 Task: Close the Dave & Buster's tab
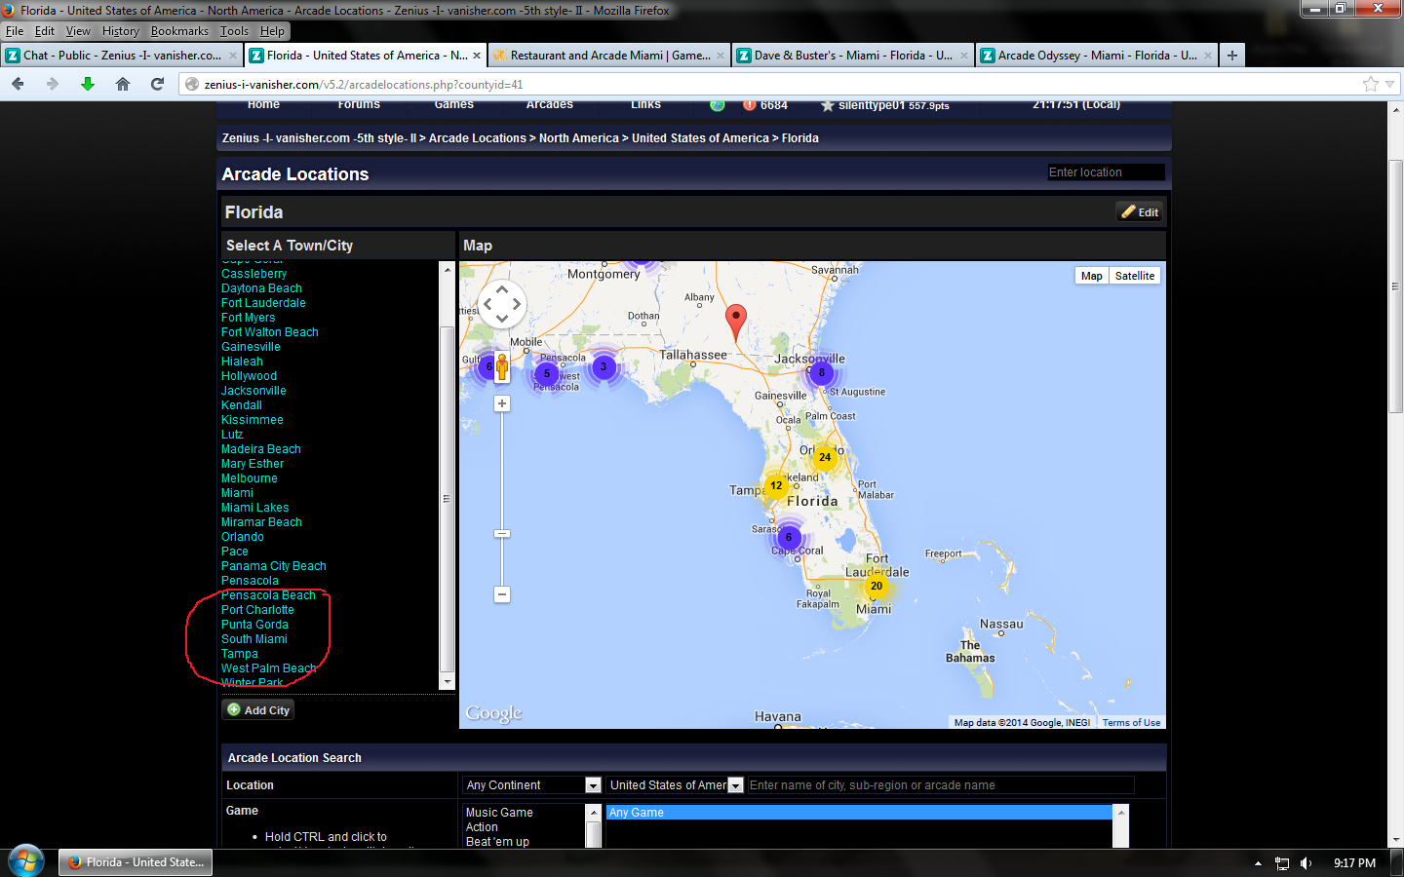pos(964,56)
